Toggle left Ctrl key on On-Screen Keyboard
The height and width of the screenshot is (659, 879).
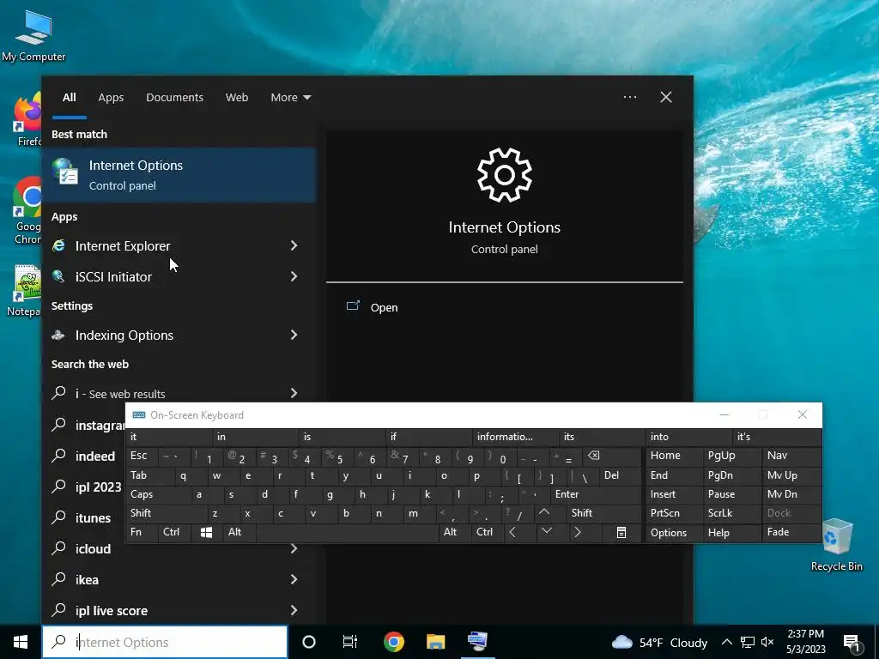175,532
